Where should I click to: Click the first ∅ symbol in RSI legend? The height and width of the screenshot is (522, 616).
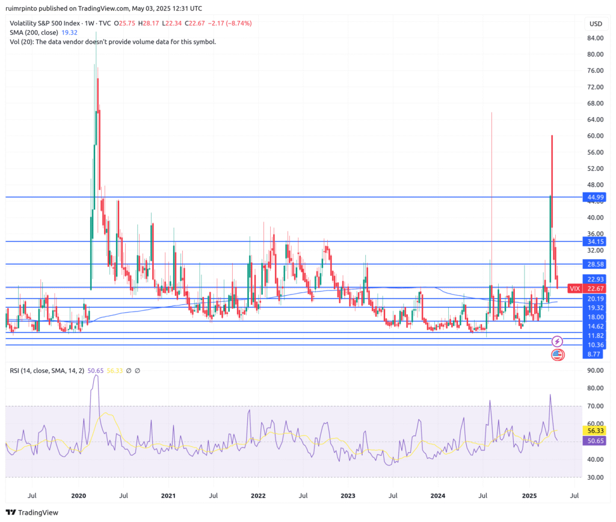coord(129,371)
